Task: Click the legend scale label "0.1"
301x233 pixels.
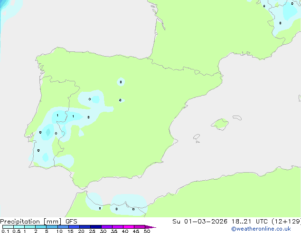Action: tap(5, 232)
